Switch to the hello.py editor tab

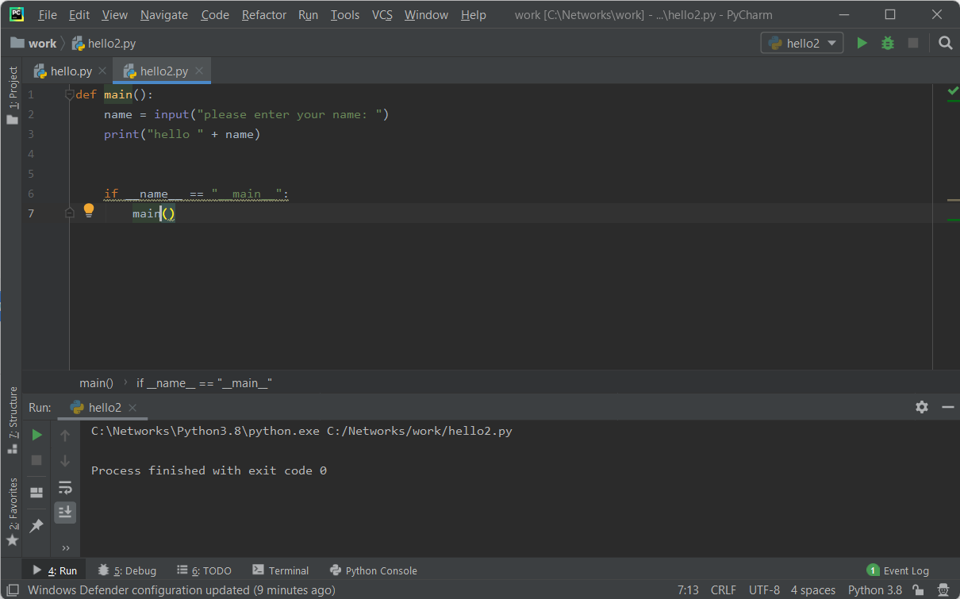pos(71,71)
